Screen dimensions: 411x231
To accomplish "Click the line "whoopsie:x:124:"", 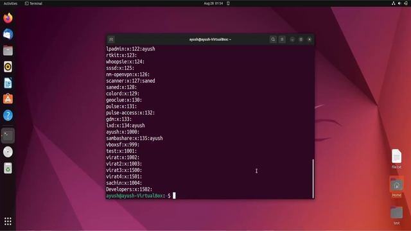I will (125, 62).
